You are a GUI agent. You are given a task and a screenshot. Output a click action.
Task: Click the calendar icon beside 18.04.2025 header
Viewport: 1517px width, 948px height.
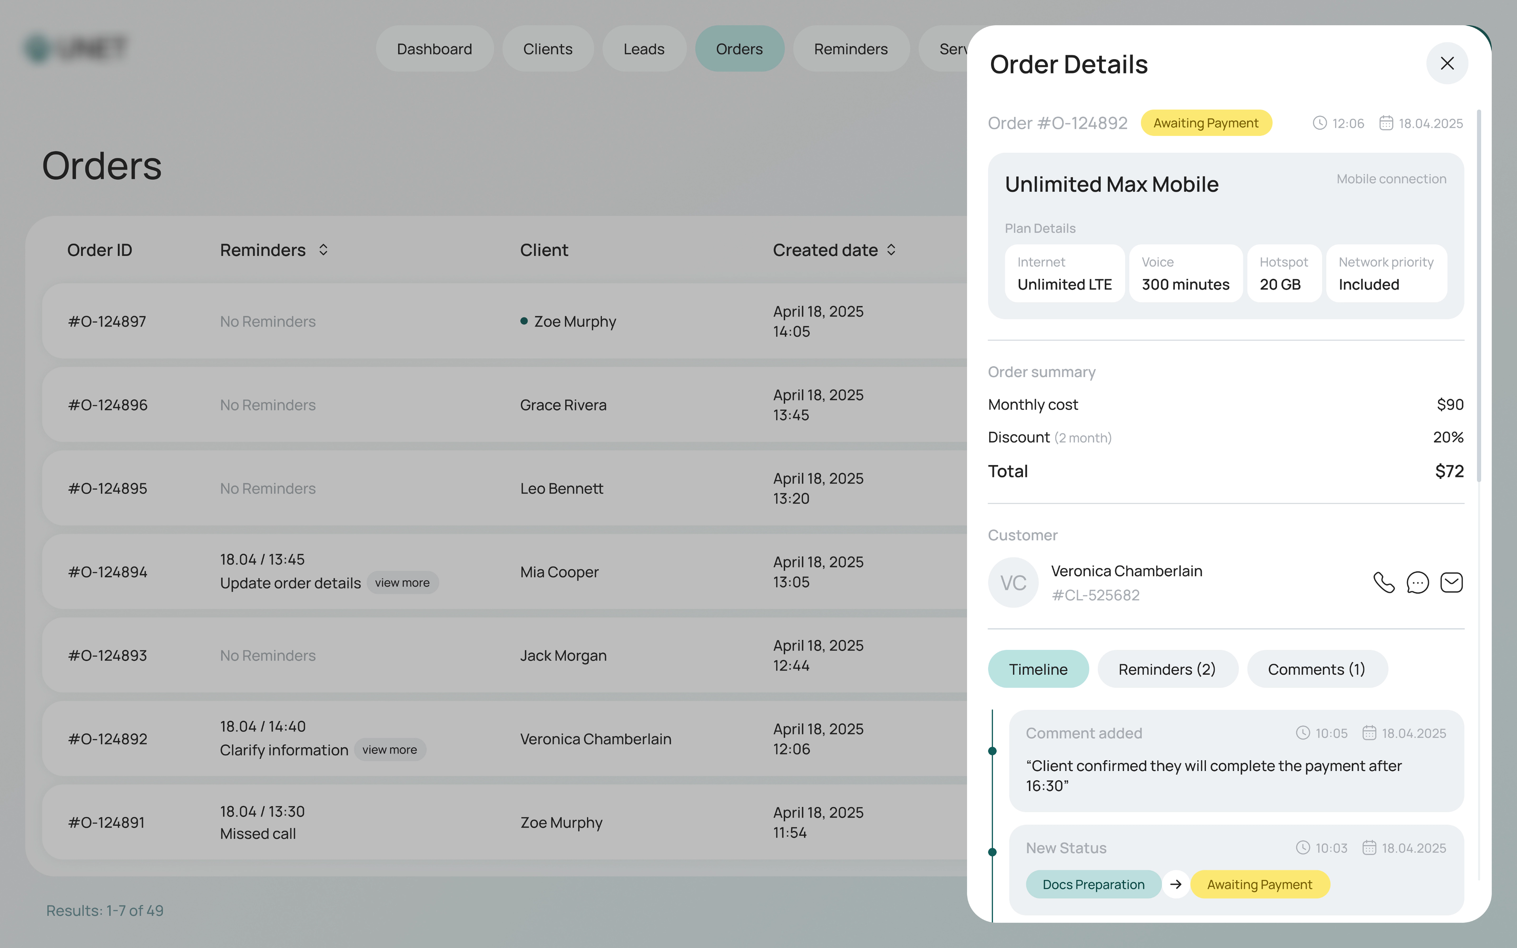click(x=1386, y=123)
